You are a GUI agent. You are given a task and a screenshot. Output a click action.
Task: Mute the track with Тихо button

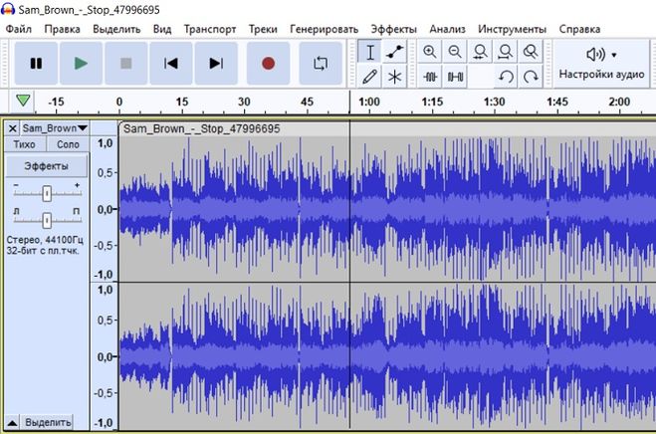pos(24,144)
